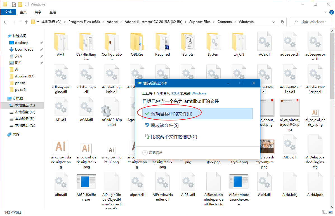
Task: Choose Compare info for both files
Action: (171, 137)
